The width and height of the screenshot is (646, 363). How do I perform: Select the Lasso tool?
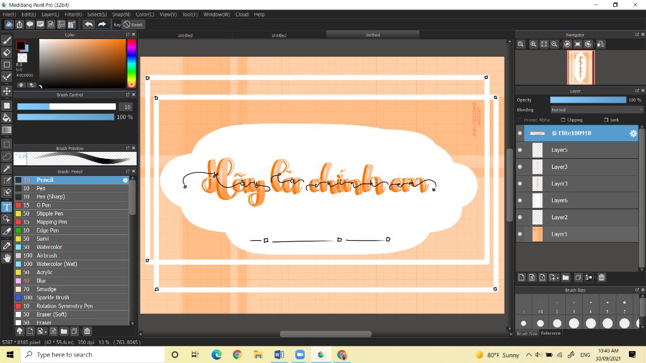(x=6, y=156)
